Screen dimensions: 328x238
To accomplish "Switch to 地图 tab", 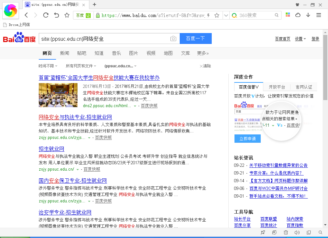I will 168,53.
